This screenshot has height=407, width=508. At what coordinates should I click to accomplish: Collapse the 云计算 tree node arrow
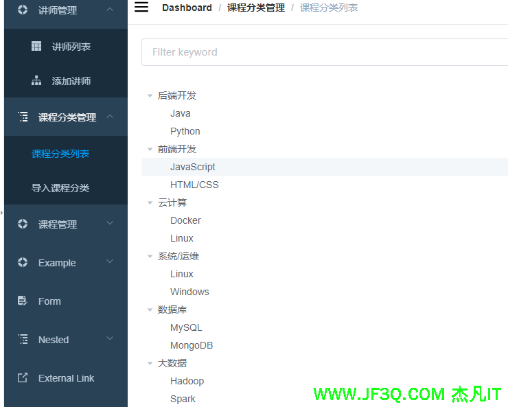150,203
